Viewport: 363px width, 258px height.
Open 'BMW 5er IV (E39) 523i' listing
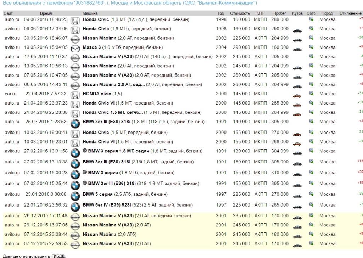coord(107,205)
